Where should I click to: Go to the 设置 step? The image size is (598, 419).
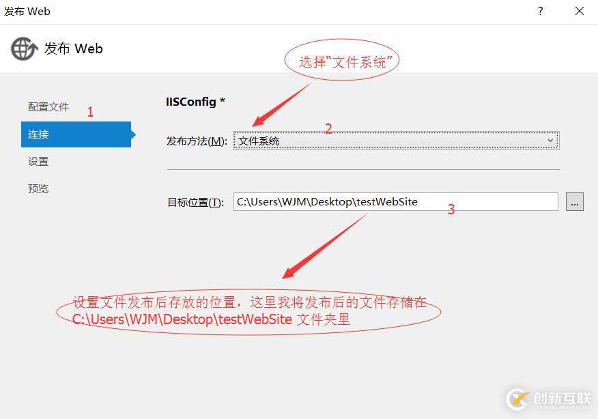coord(38,161)
